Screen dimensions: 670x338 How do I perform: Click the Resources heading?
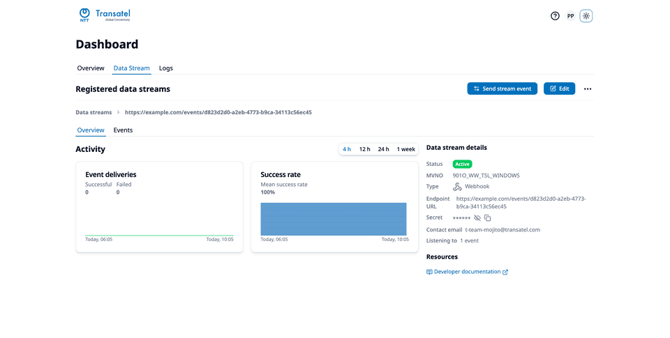pyautogui.click(x=442, y=257)
